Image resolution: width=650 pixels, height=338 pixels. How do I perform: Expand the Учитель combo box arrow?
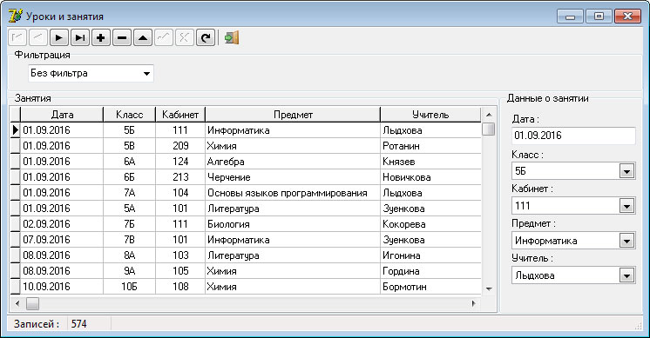pos(626,275)
